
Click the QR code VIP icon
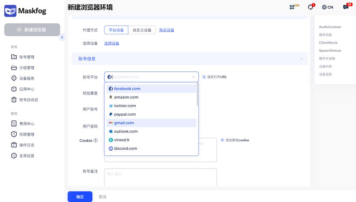(x=294, y=7)
